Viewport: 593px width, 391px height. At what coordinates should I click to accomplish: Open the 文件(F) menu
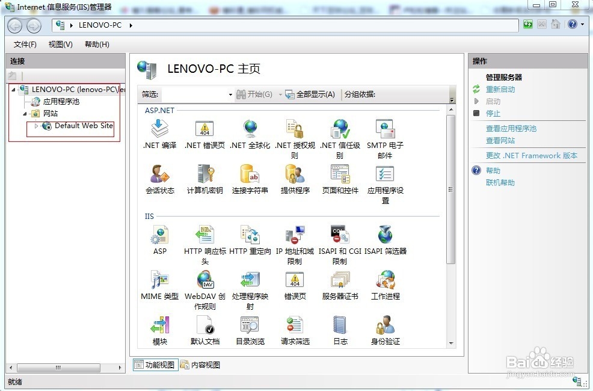(25, 45)
